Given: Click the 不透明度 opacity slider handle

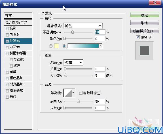Looking at the screenshot, I should click(73, 32).
